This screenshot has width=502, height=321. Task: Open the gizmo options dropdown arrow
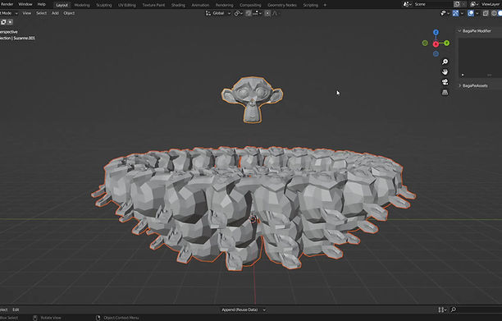(x=462, y=13)
